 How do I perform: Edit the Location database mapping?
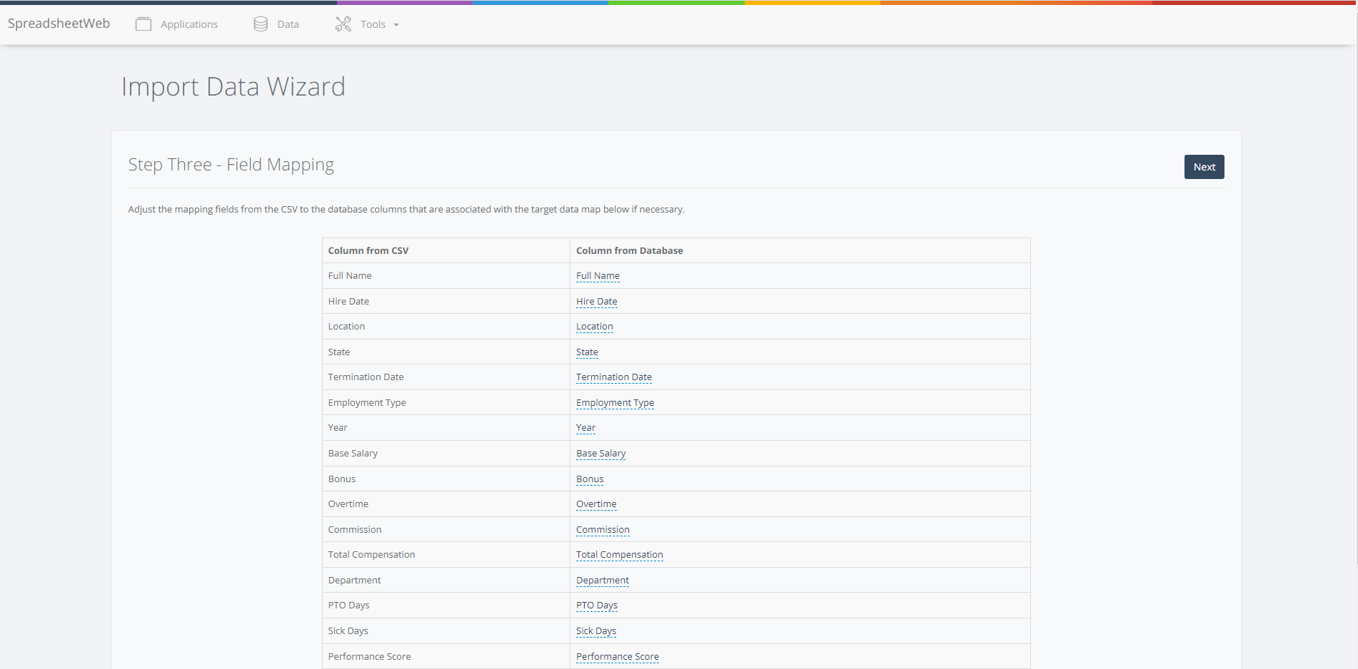[594, 327]
